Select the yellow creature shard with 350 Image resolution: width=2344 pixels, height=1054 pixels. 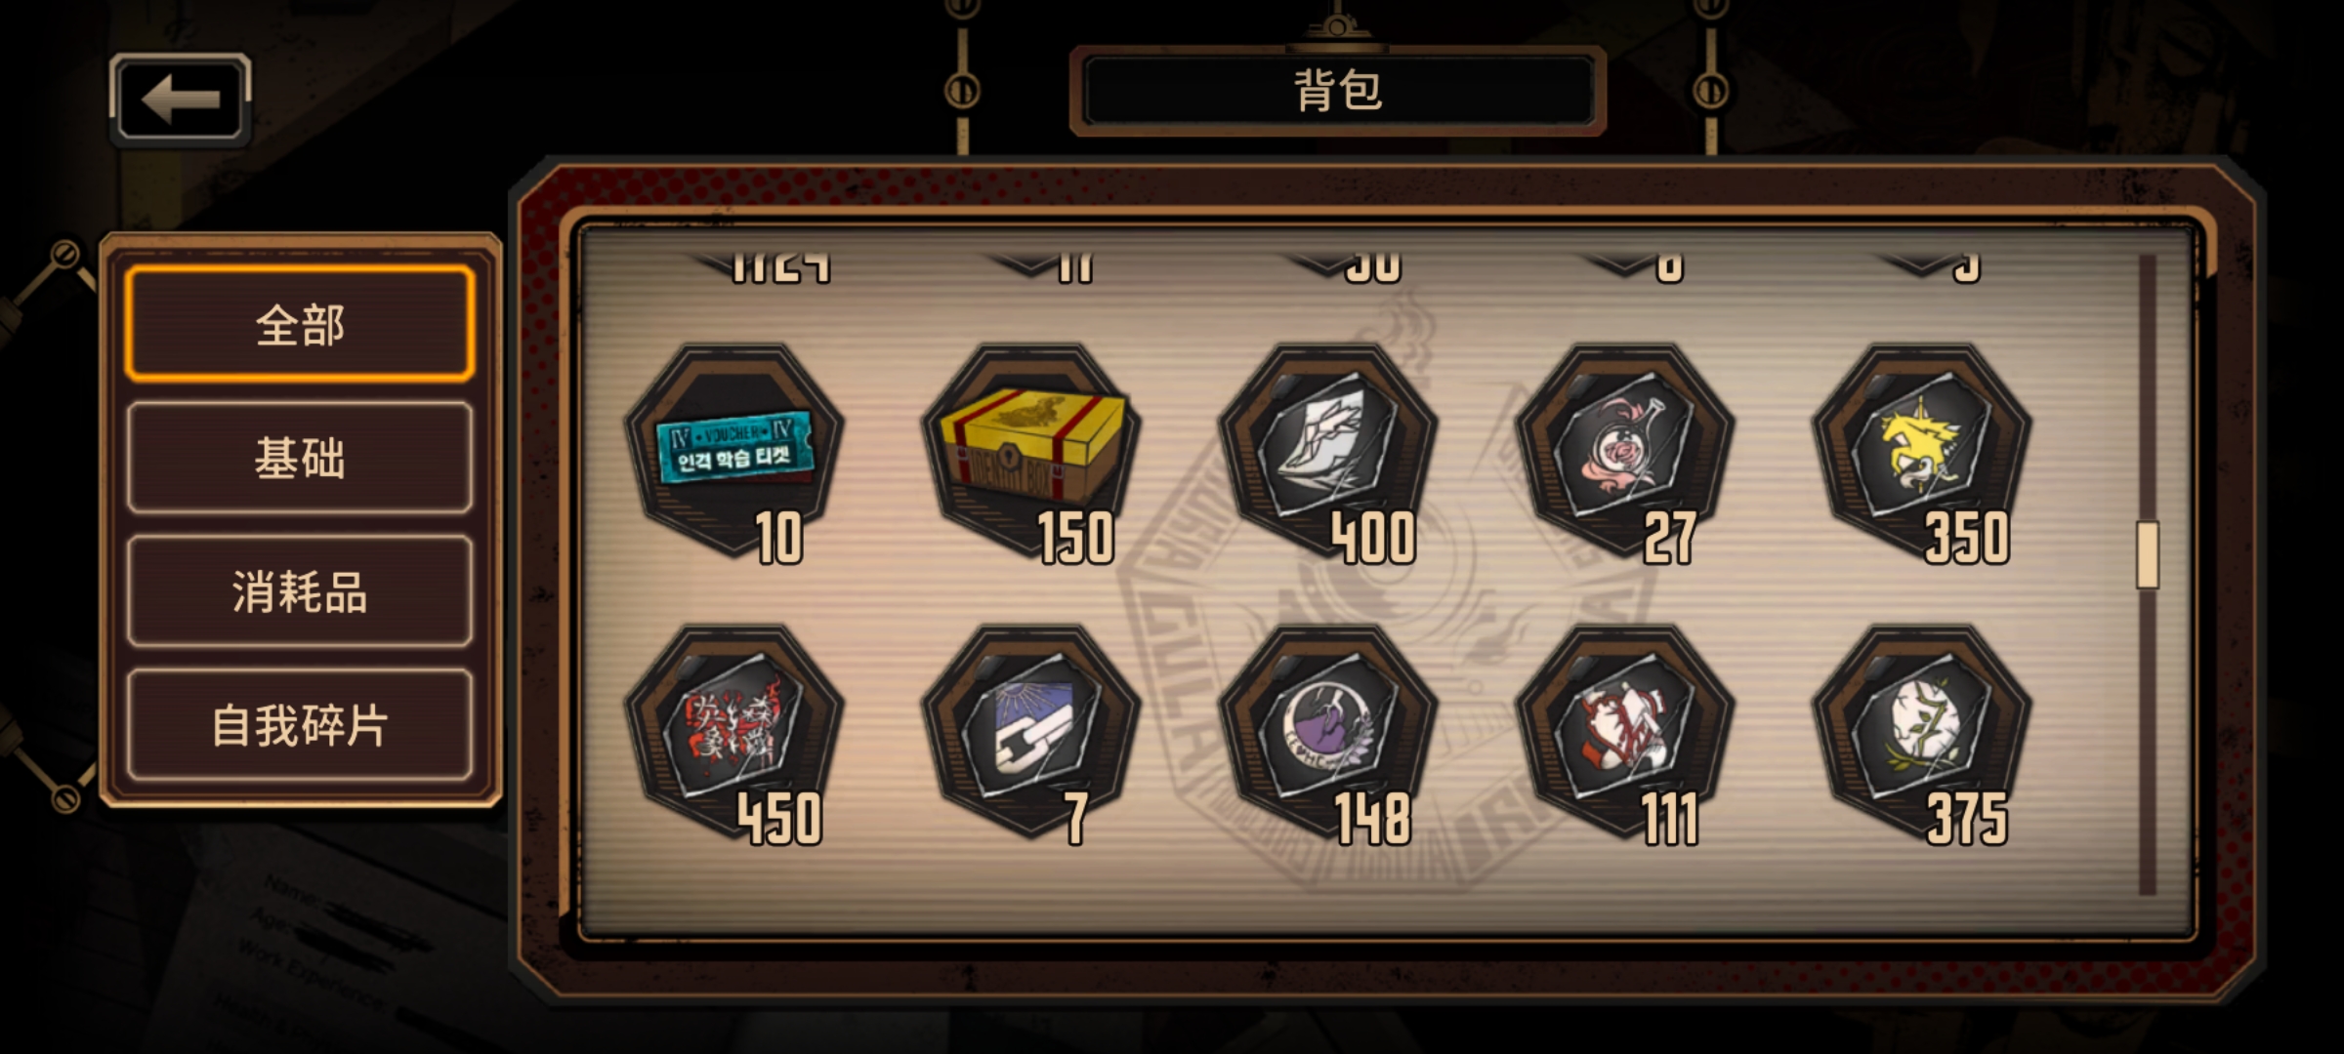[x=1922, y=451]
